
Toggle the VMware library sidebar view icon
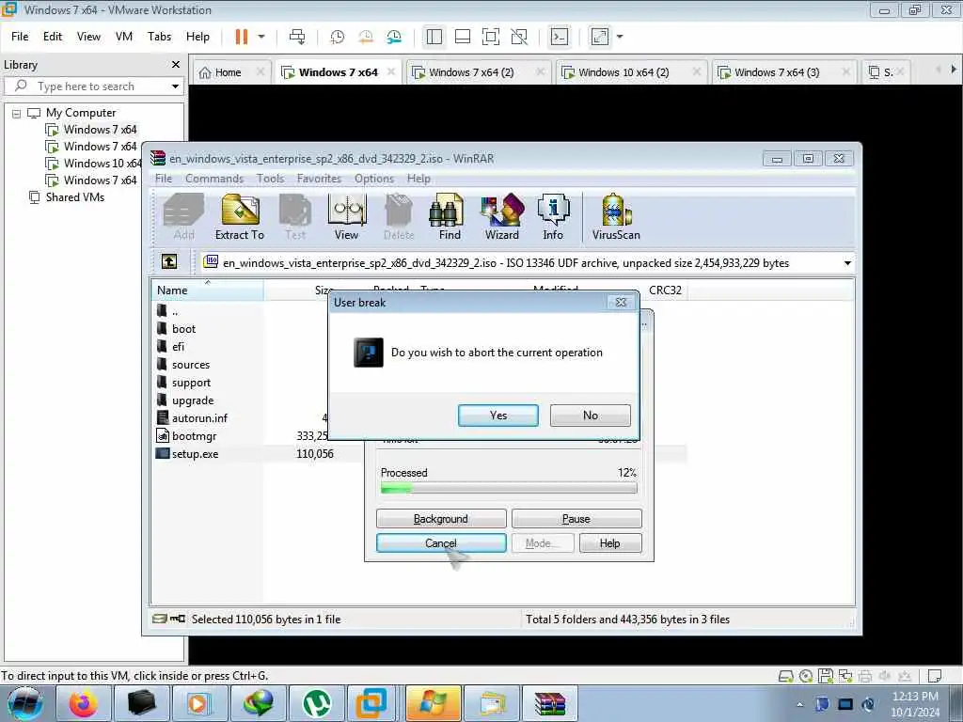click(x=434, y=37)
